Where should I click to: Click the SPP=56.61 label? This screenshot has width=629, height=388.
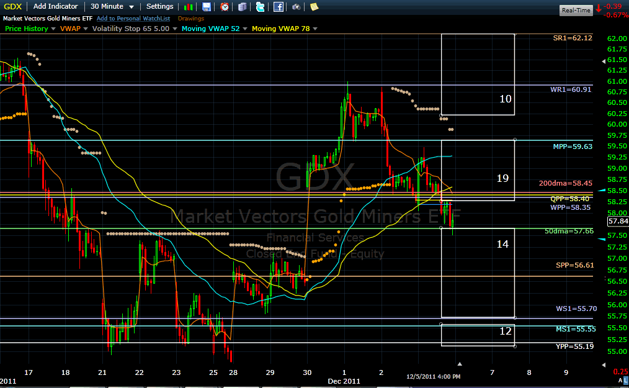(x=575, y=265)
